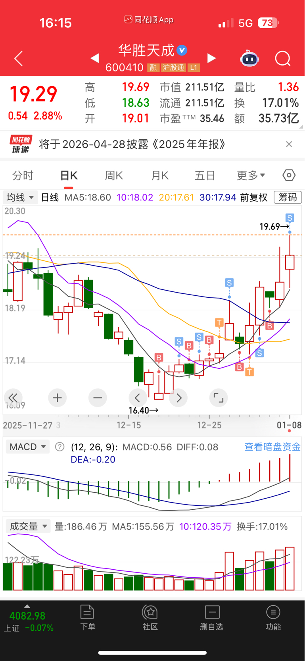Screen dimensions: 305x661
Task: Tap the 换 17.01% turnover value
Action: tap(280, 103)
